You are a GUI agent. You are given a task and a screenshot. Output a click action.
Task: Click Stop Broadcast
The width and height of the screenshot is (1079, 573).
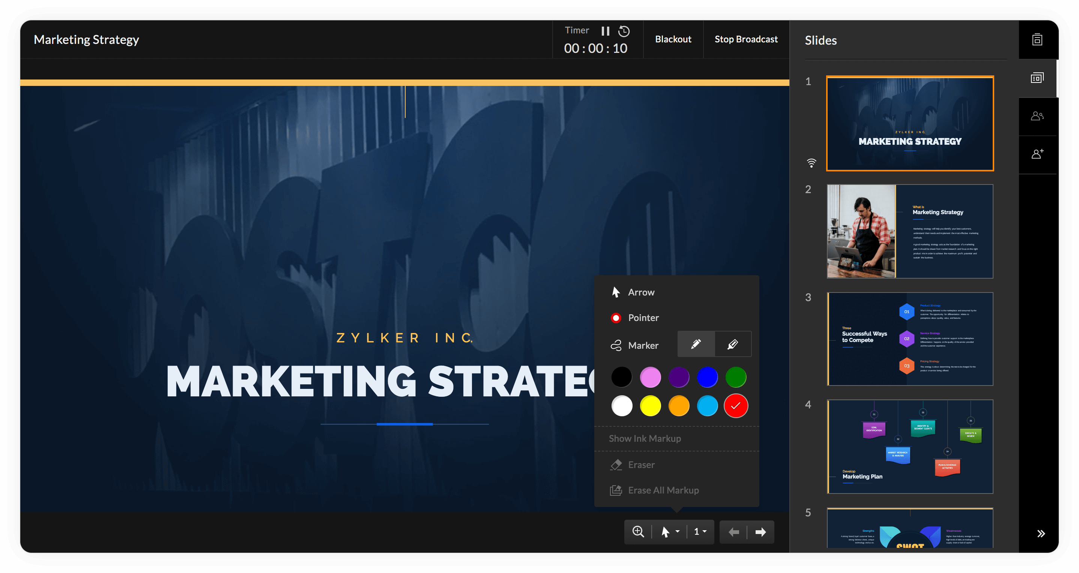pyautogui.click(x=745, y=39)
